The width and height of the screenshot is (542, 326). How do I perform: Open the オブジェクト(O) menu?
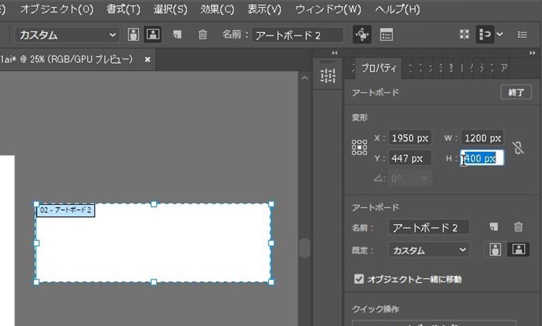[x=57, y=9]
